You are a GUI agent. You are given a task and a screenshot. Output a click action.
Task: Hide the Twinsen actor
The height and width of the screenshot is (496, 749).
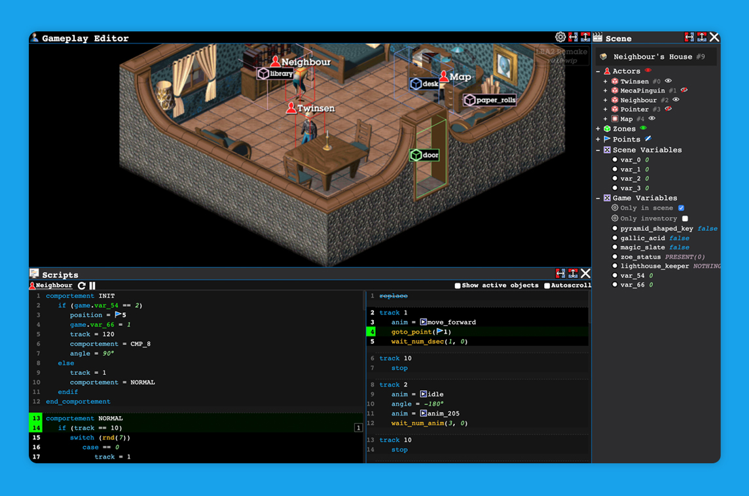[x=668, y=81]
